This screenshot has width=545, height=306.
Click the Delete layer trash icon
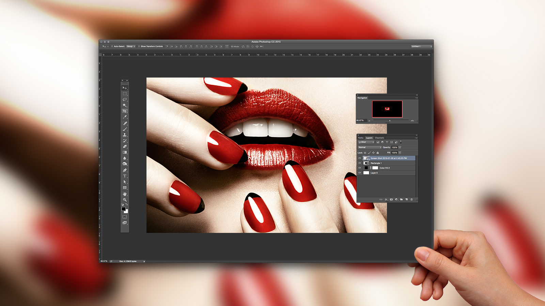pos(412,200)
